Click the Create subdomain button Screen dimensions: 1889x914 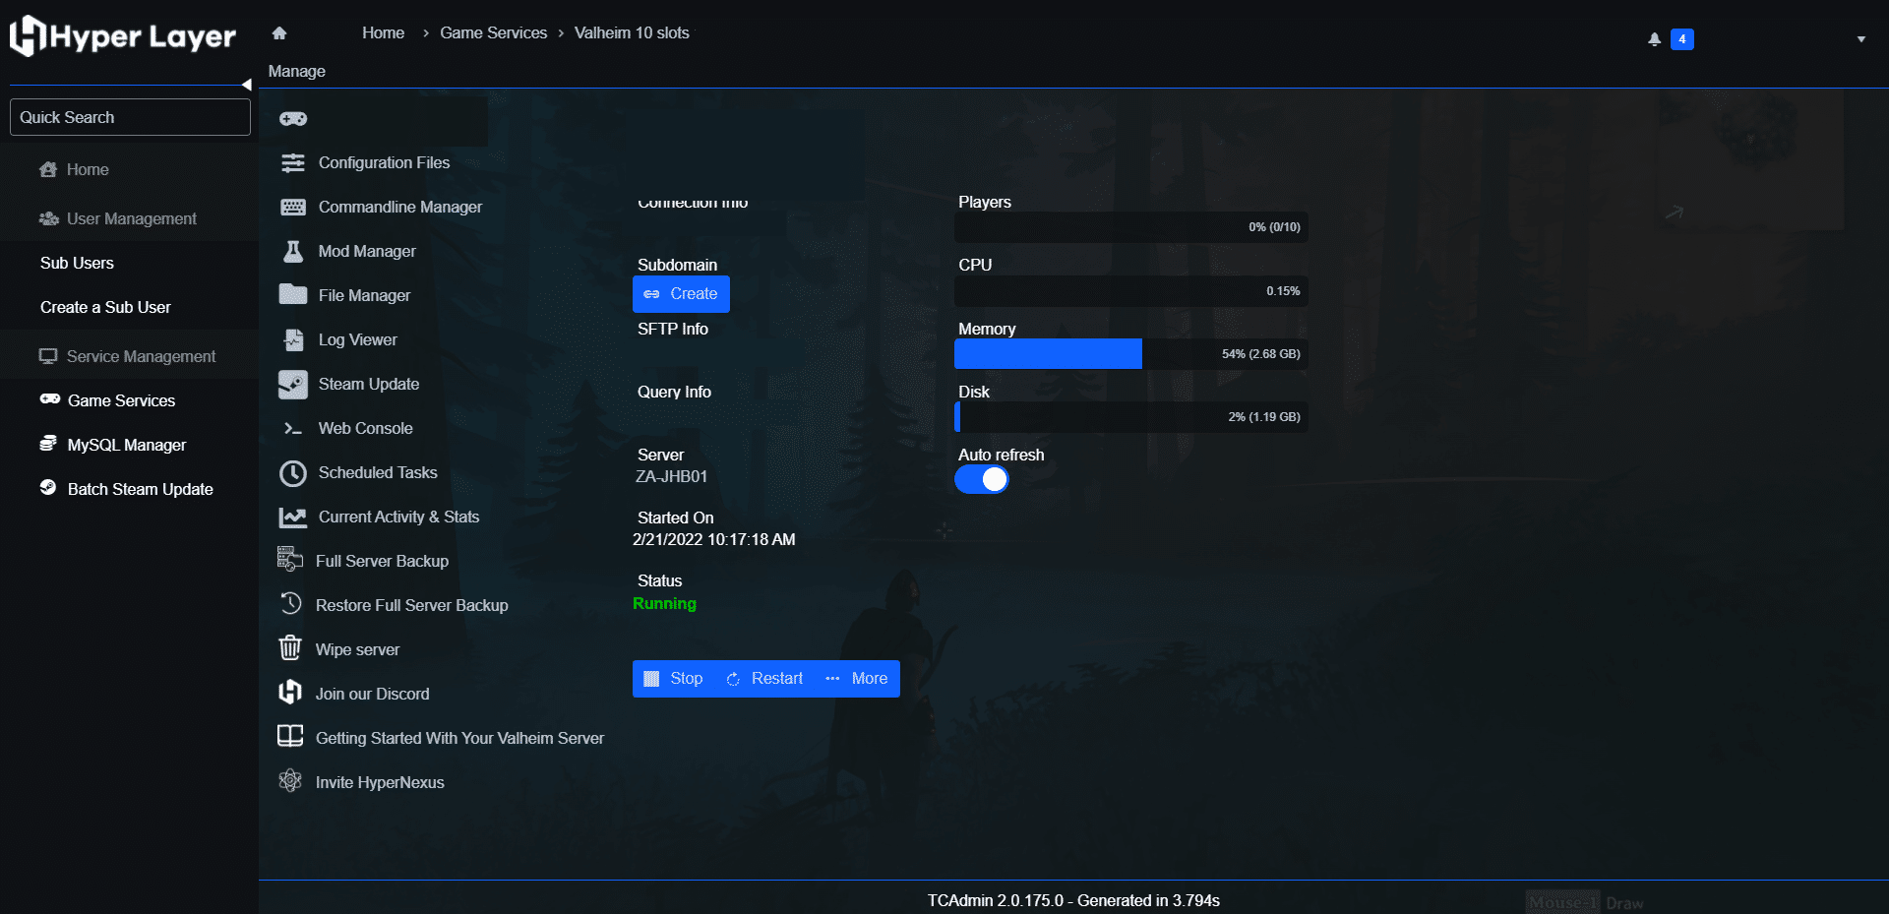click(681, 294)
